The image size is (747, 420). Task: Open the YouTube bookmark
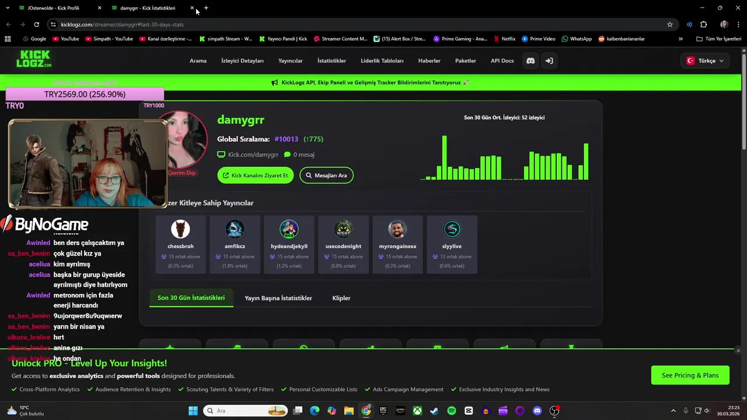[x=66, y=39]
